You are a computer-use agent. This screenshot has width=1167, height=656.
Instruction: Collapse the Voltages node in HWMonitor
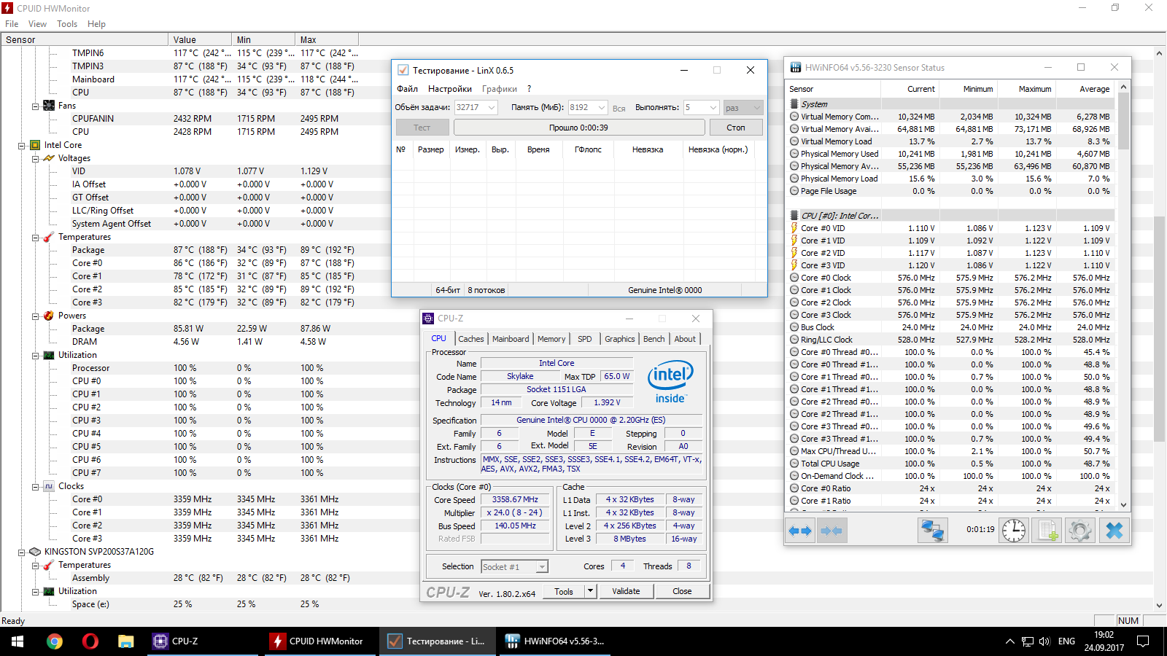(35, 158)
